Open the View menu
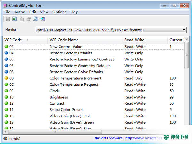This screenshot has width=192, height=144. (44, 12)
